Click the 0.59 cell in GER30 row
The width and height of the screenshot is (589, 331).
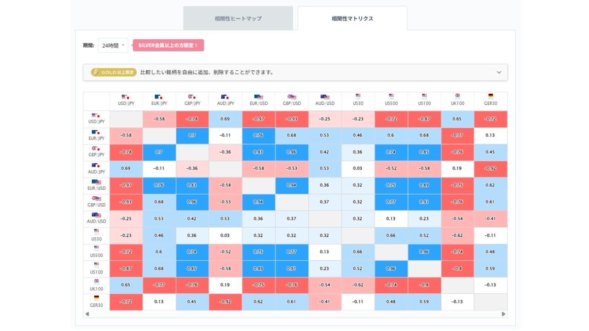point(424,302)
